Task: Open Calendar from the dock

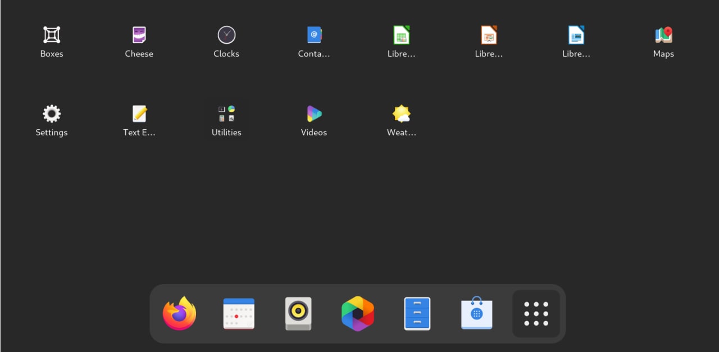Action: click(x=239, y=313)
